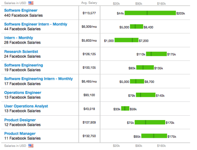Open Software Engineer Intern - Monthly link
Image resolution: width=197 pixels, height=150 pixels.
tap(35, 24)
